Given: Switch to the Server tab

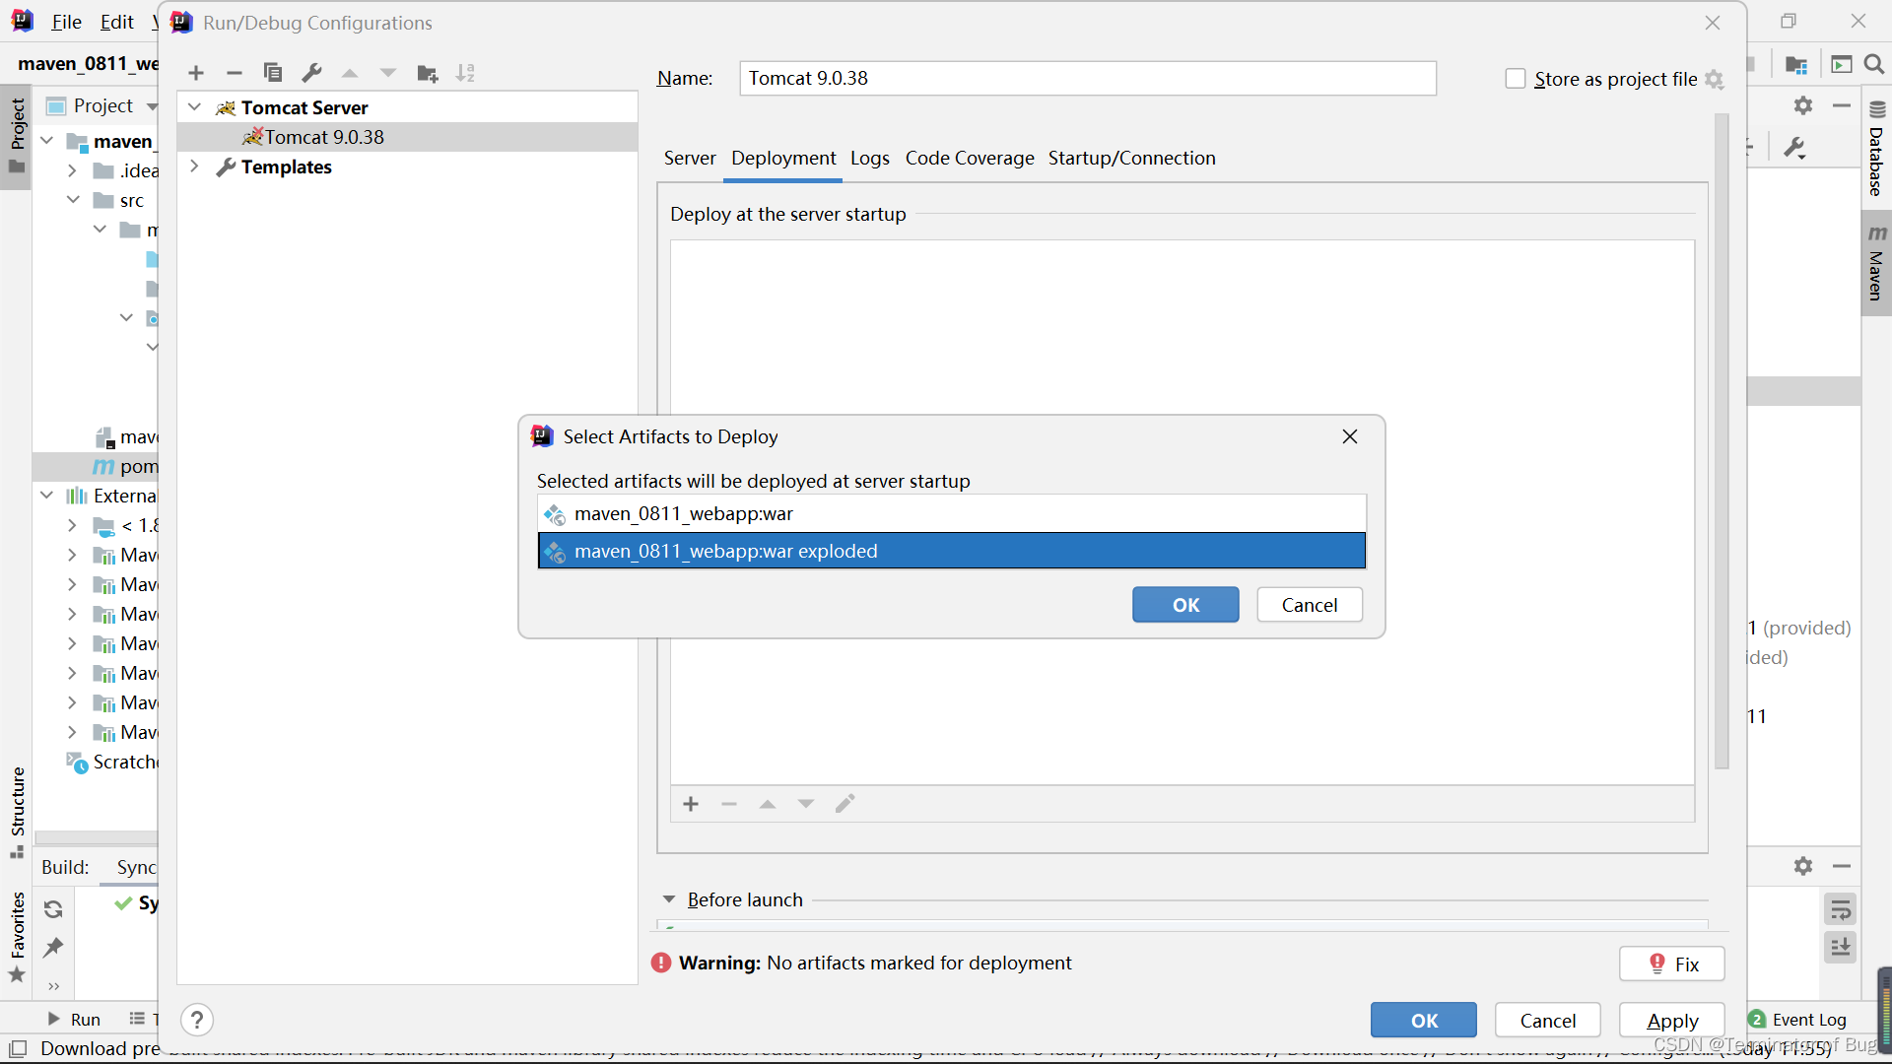Looking at the screenshot, I should (x=690, y=158).
